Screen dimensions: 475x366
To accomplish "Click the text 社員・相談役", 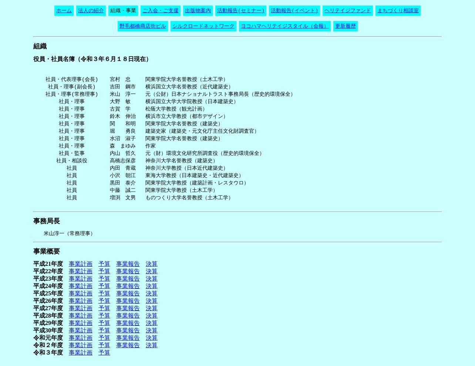I will point(72,161).
